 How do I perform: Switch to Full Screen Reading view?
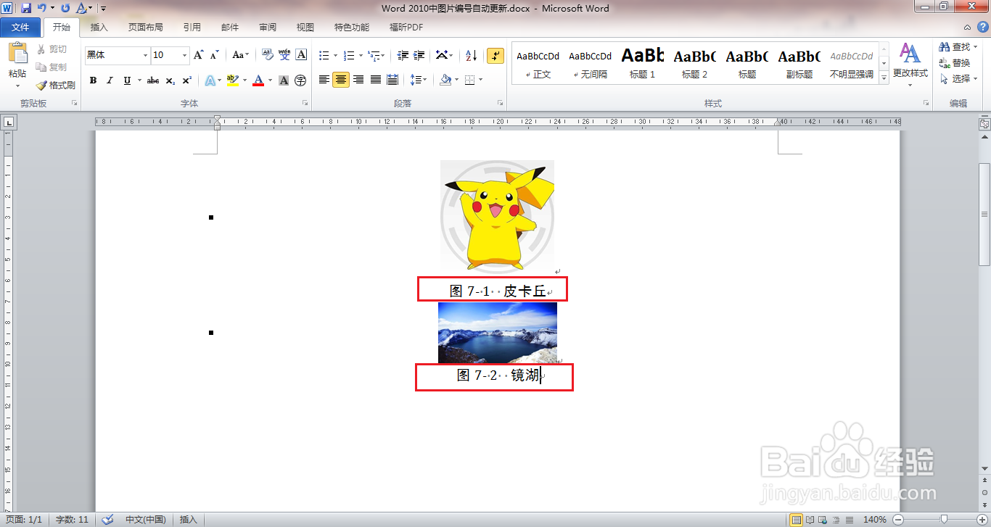click(x=810, y=520)
